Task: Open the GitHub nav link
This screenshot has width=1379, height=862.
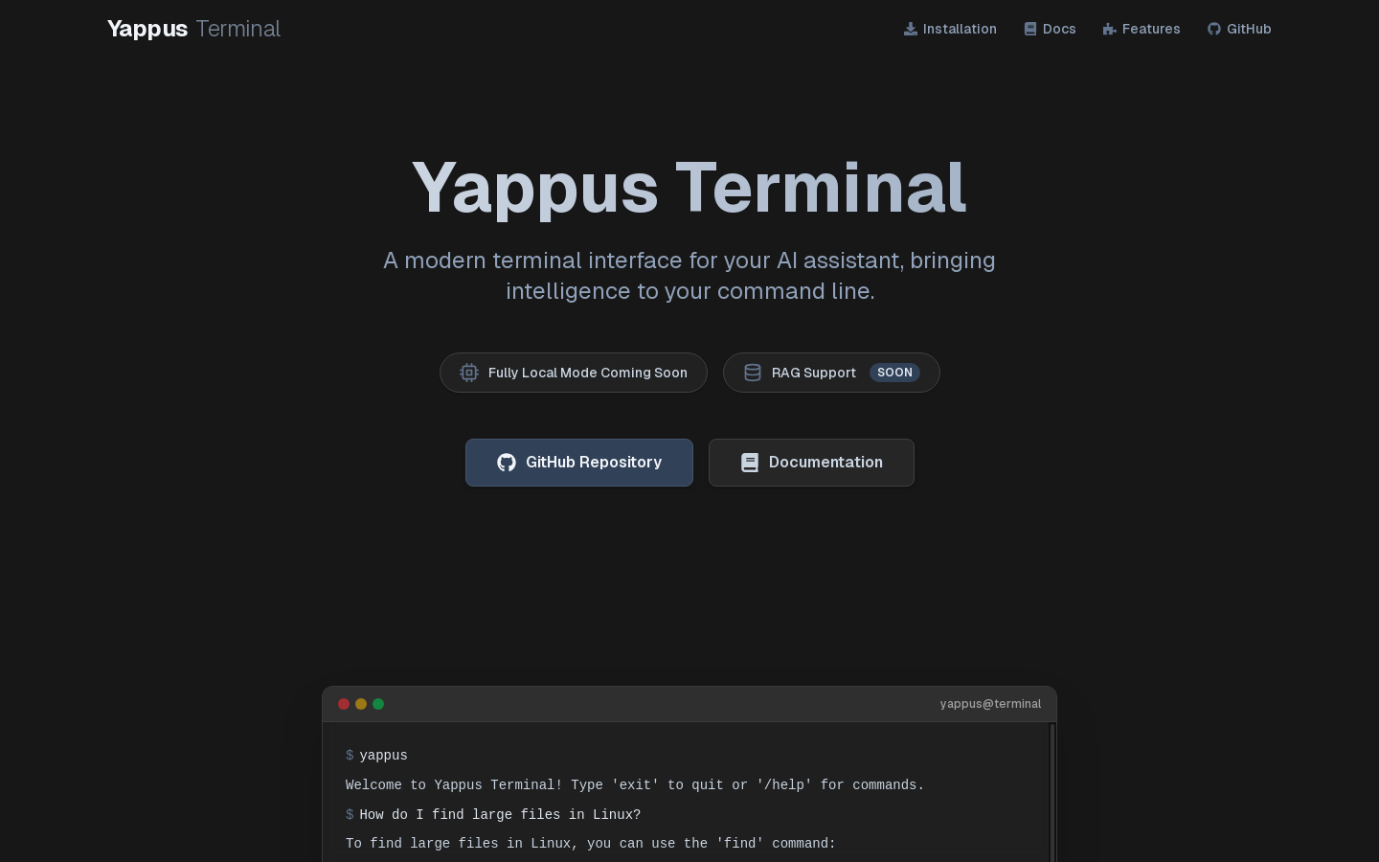Action: click(1239, 29)
